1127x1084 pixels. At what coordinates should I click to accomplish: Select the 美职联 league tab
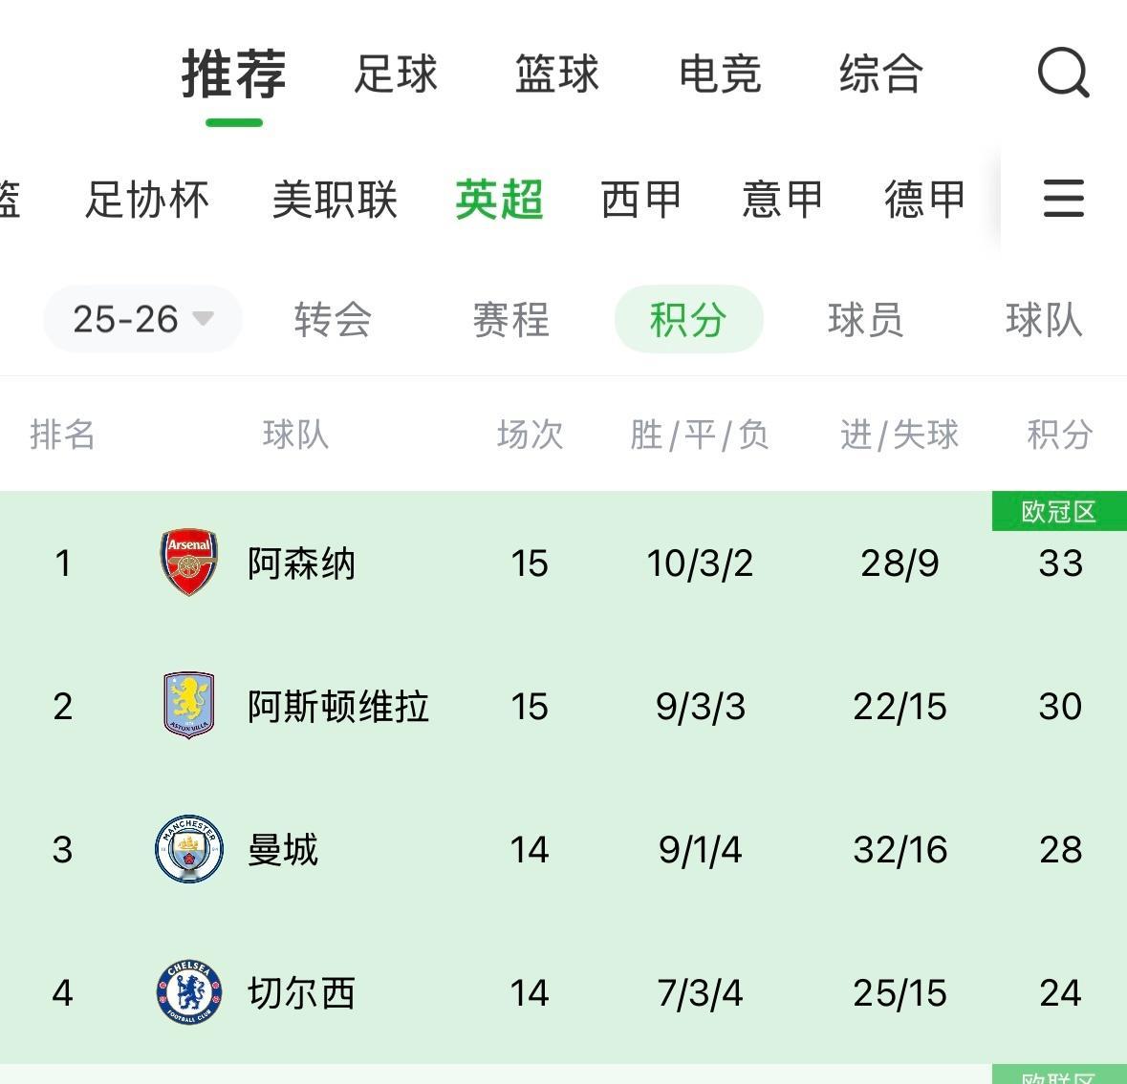335,200
